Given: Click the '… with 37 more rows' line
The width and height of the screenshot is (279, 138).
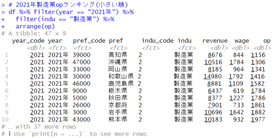Looking at the screenshot, I should tap(39, 127).
